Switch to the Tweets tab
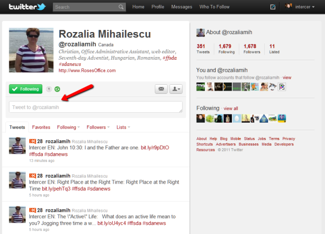 (17, 127)
